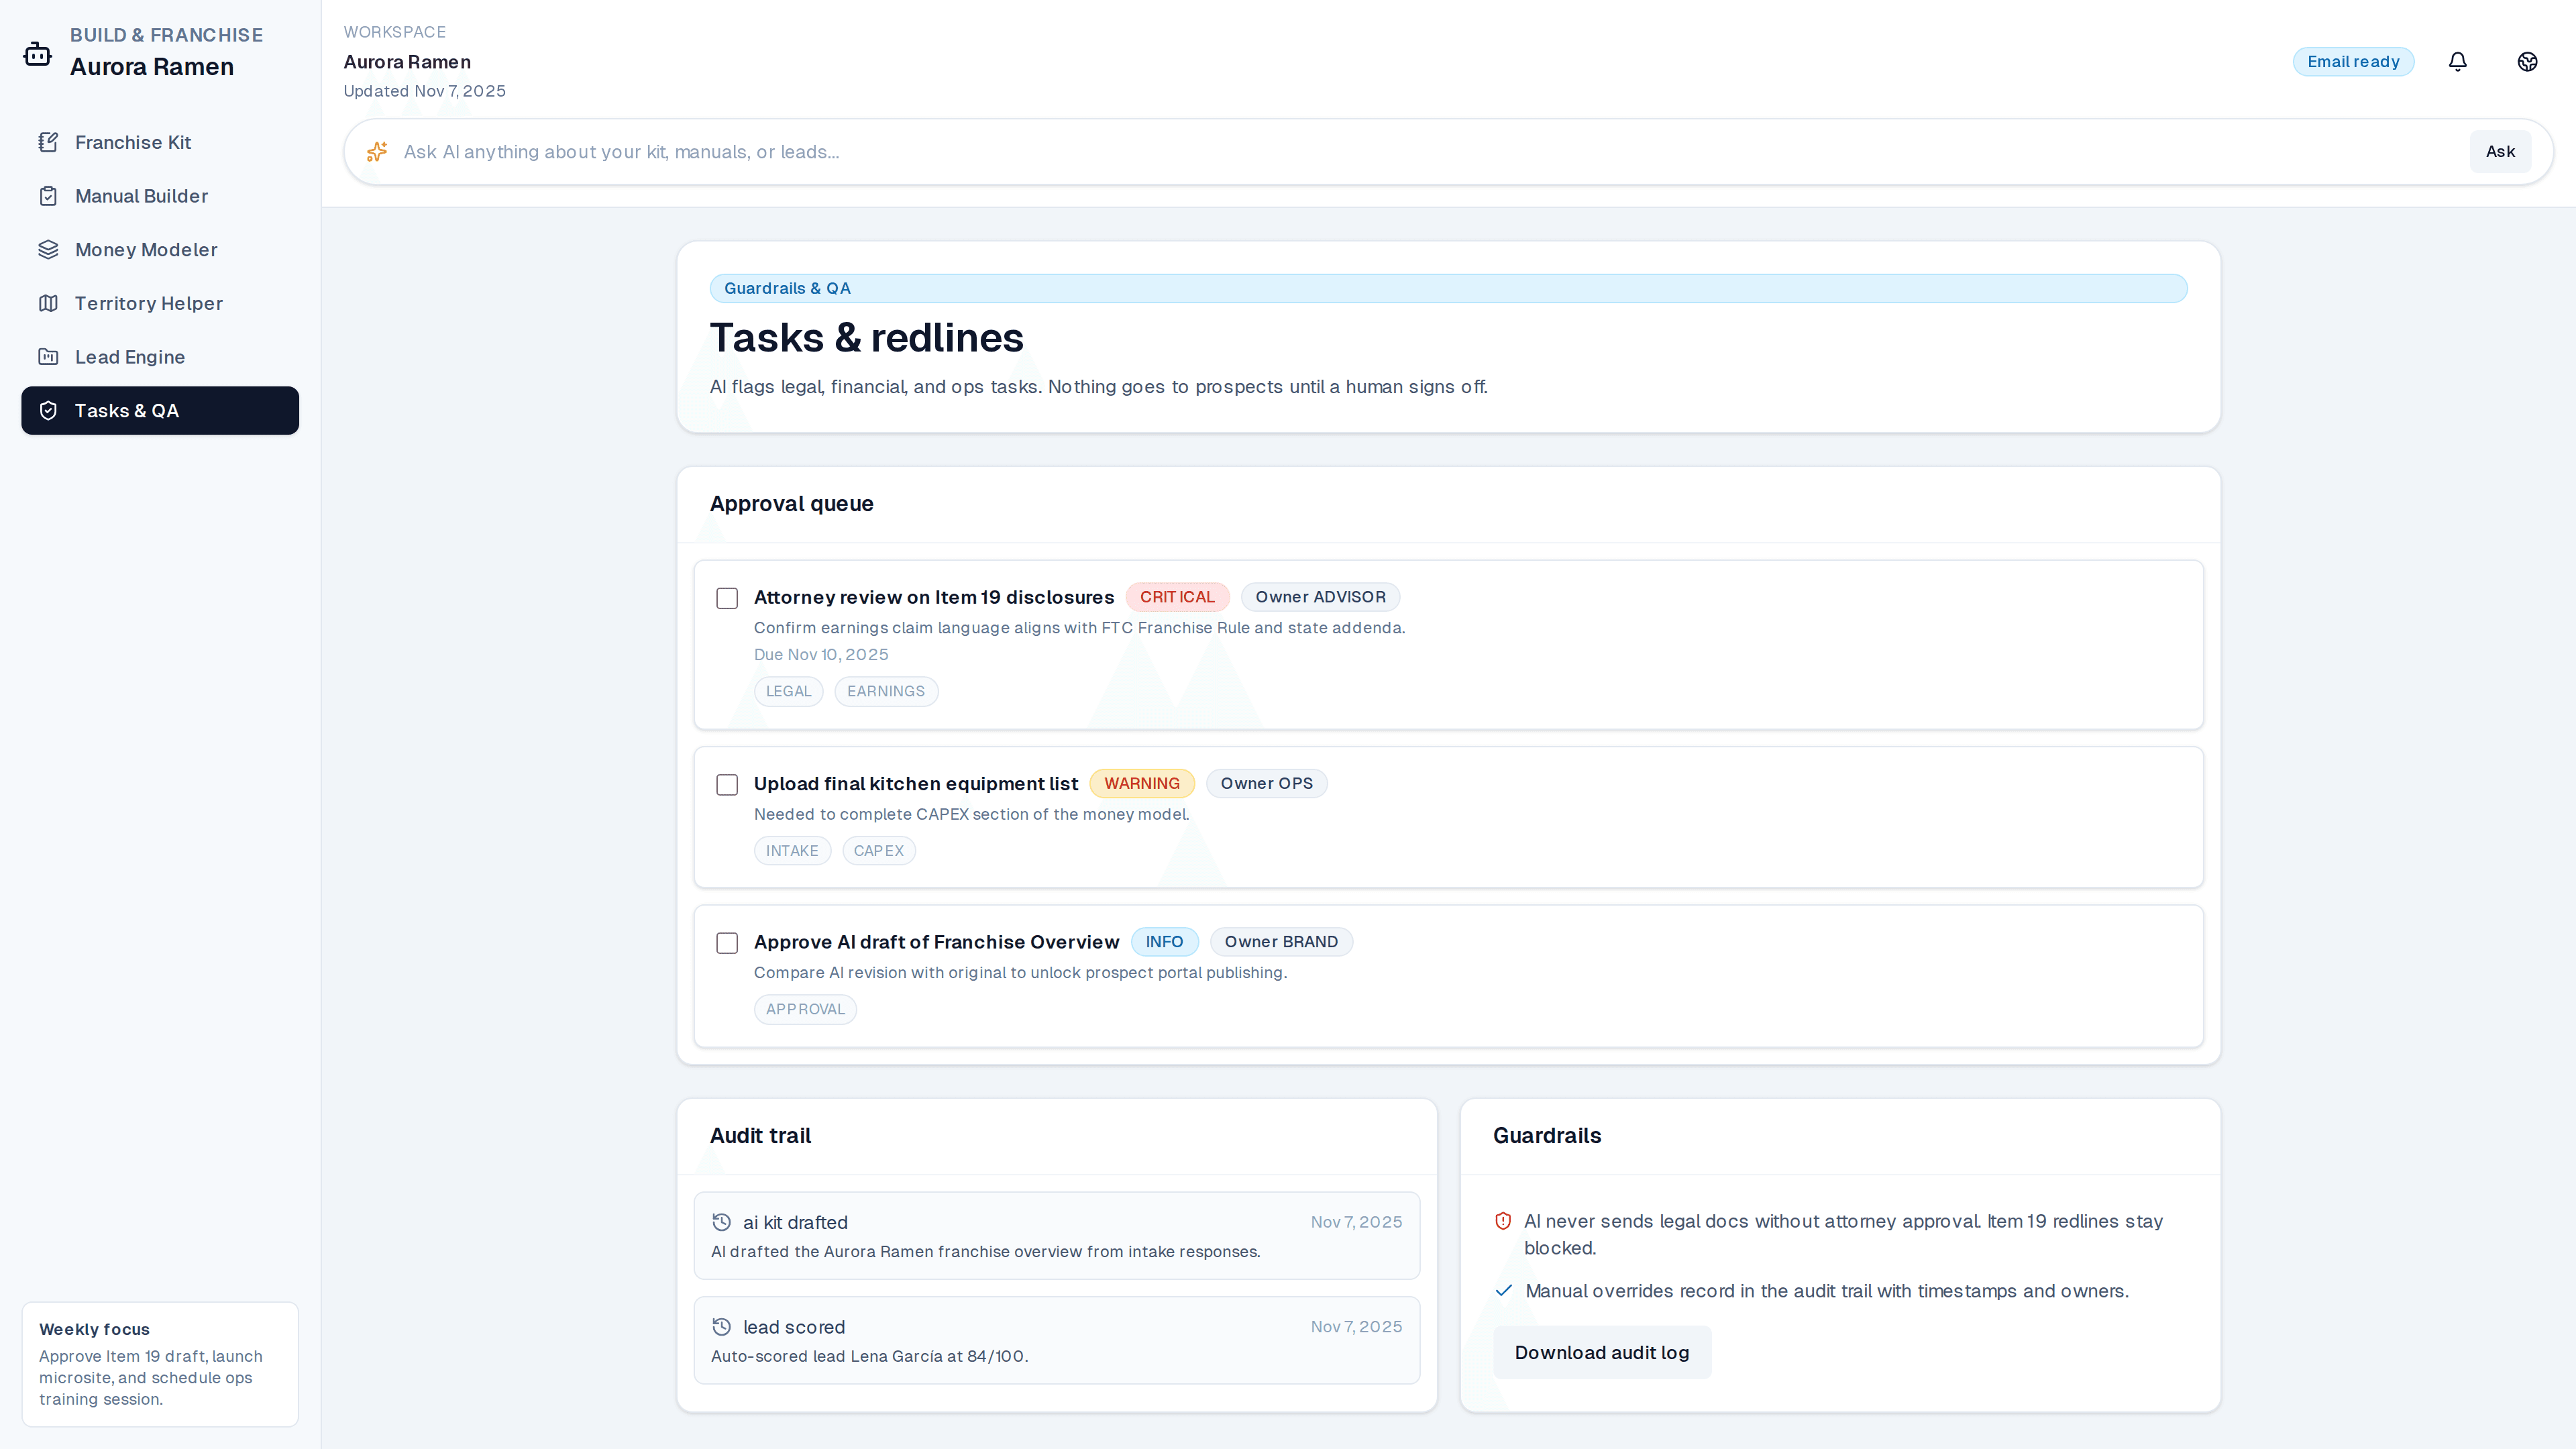Click the LEGAL tag on the attorney task
This screenshot has width=2576, height=1449.
click(x=788, y=691)
